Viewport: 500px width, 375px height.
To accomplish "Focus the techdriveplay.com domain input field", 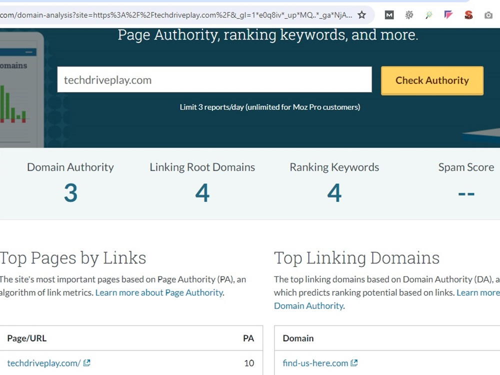I will [x=214, y=79].
